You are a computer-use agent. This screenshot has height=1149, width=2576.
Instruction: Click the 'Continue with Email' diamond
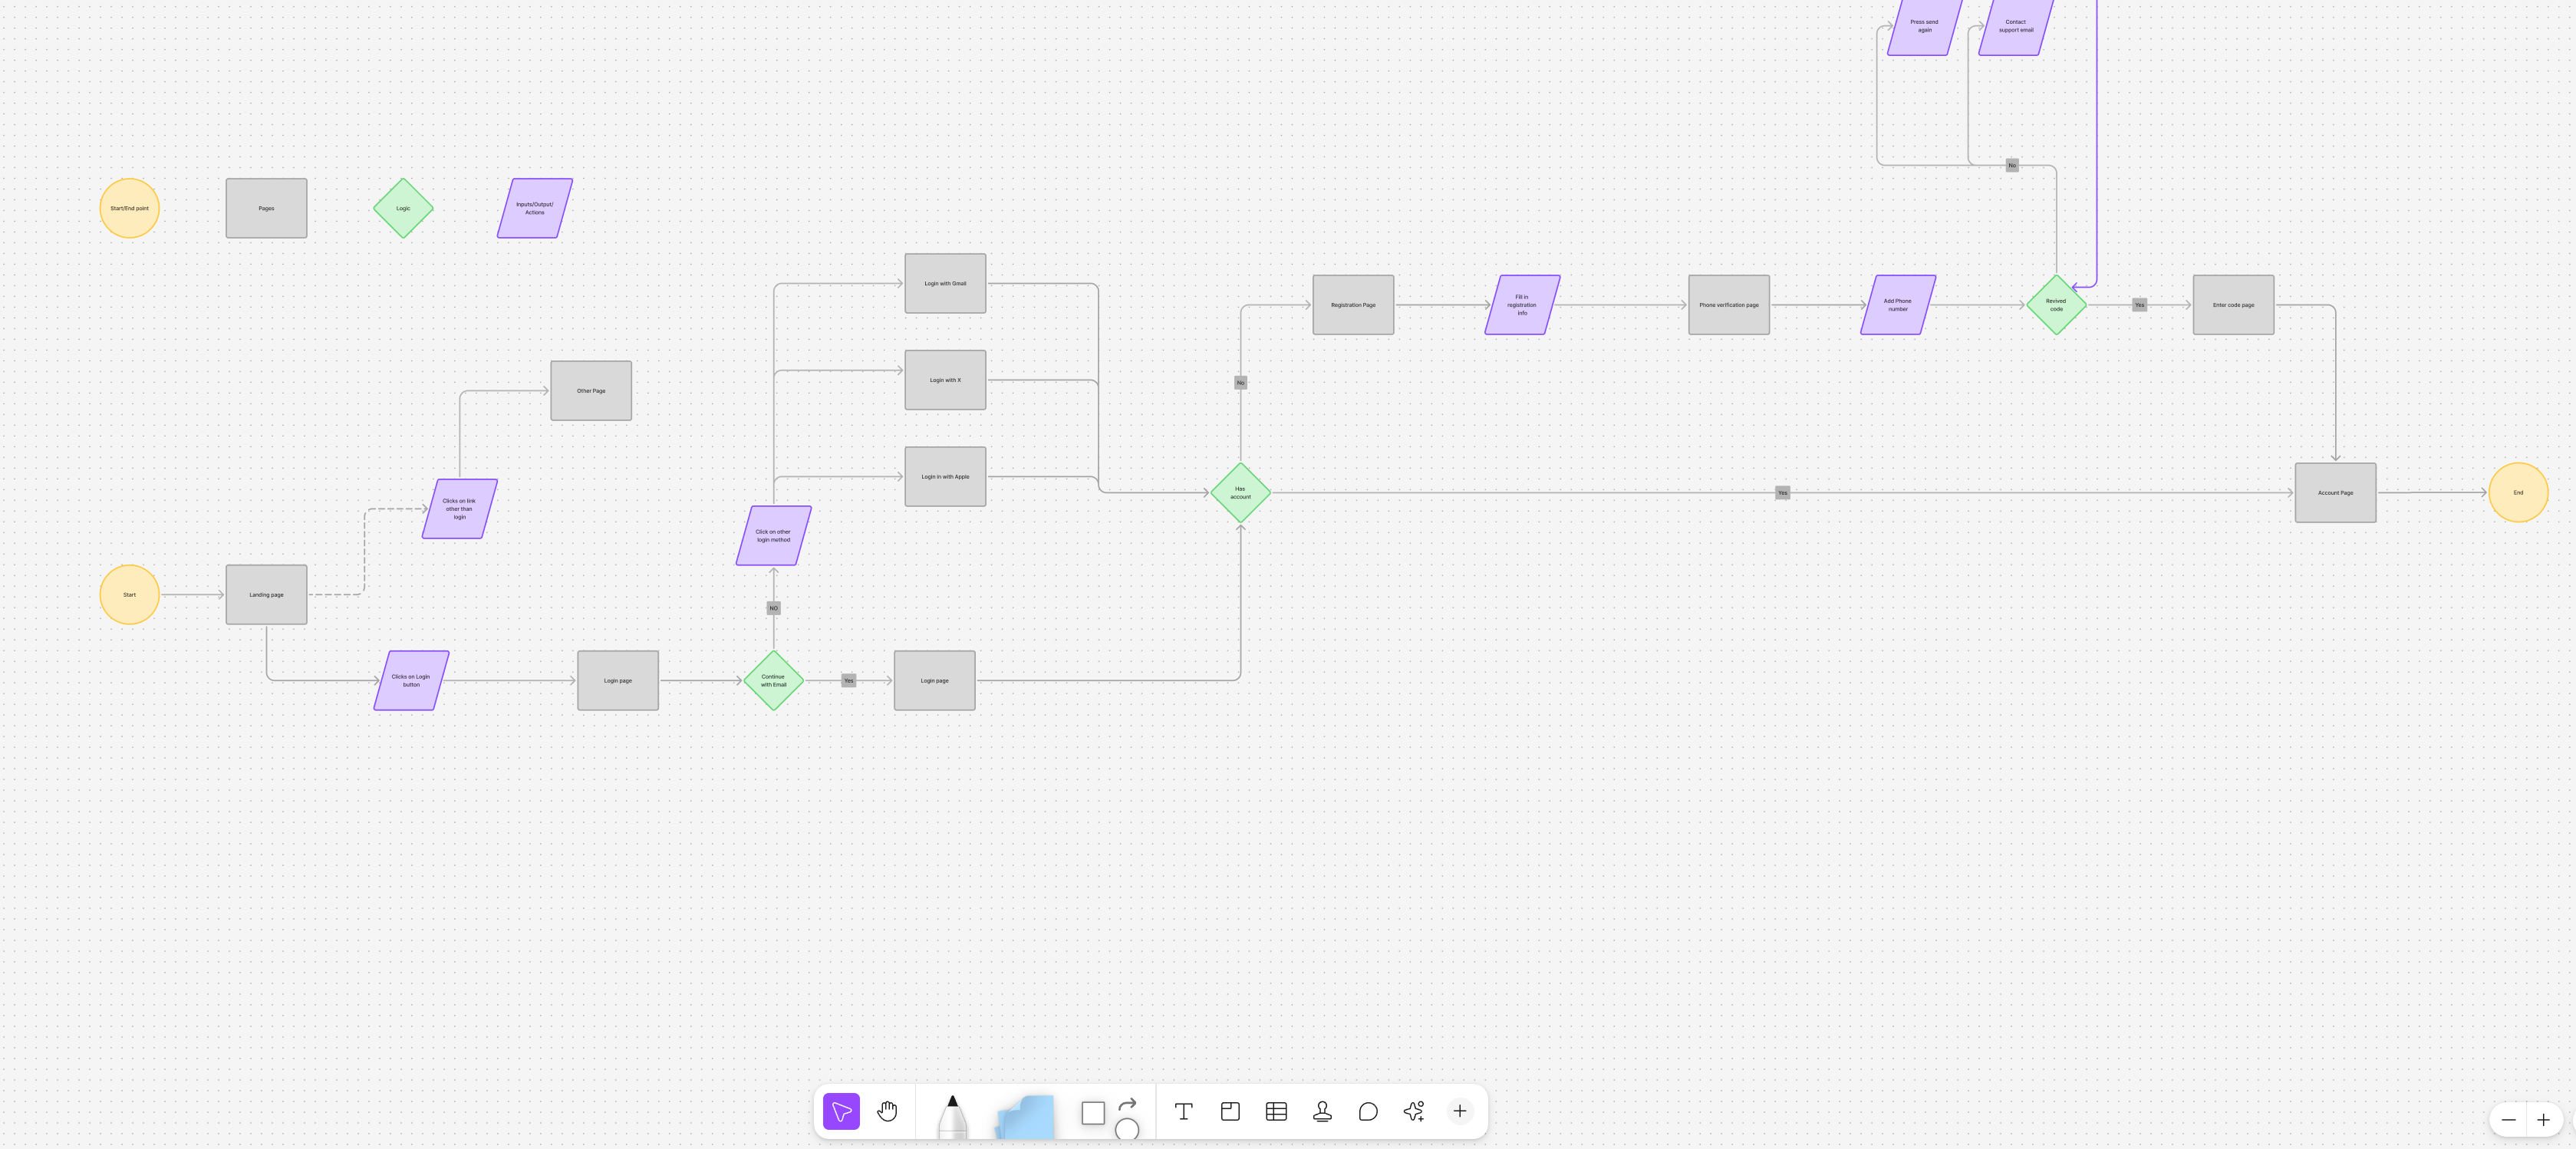(773, 681)
